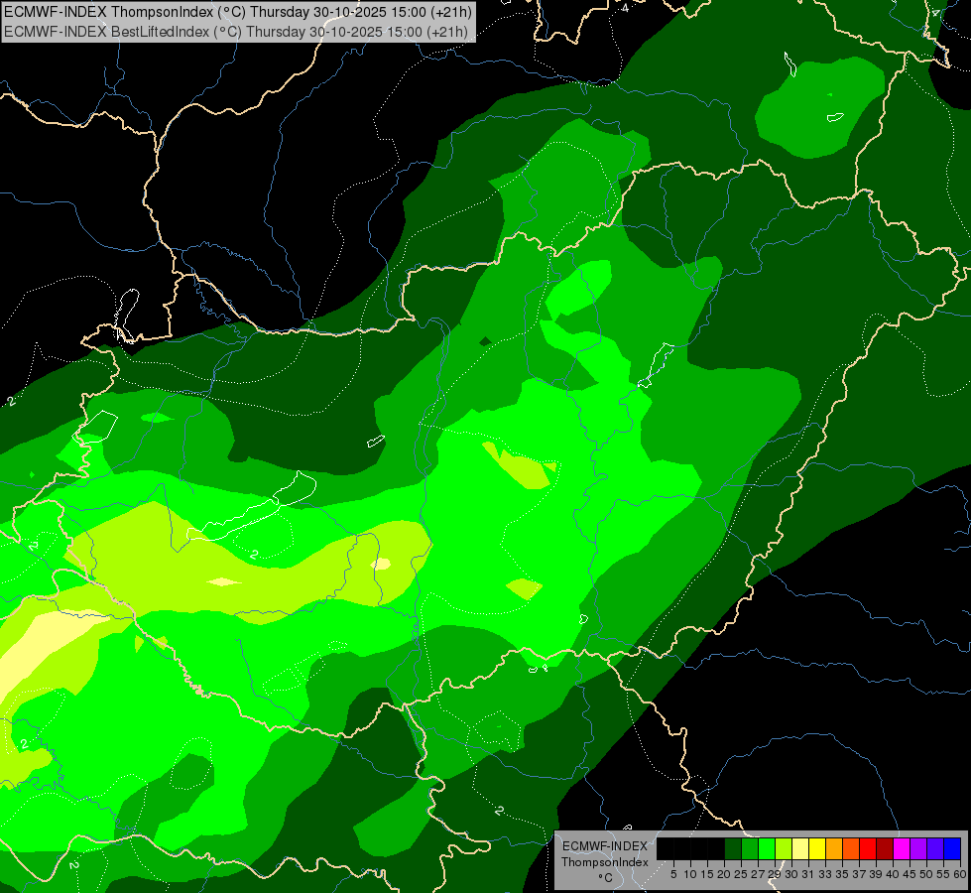971x893 pixels.
Task: Click the bright green 27-29 legend swatch
Action: coord(767,848)
